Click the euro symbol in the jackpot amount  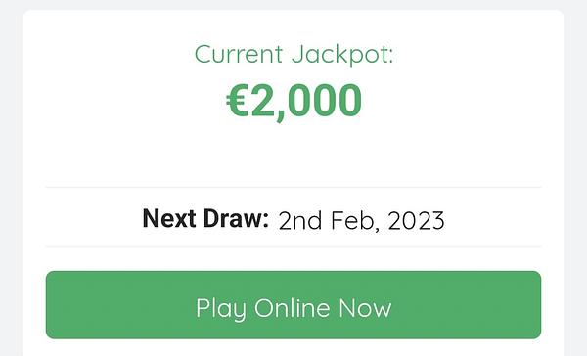coord(238,101)
